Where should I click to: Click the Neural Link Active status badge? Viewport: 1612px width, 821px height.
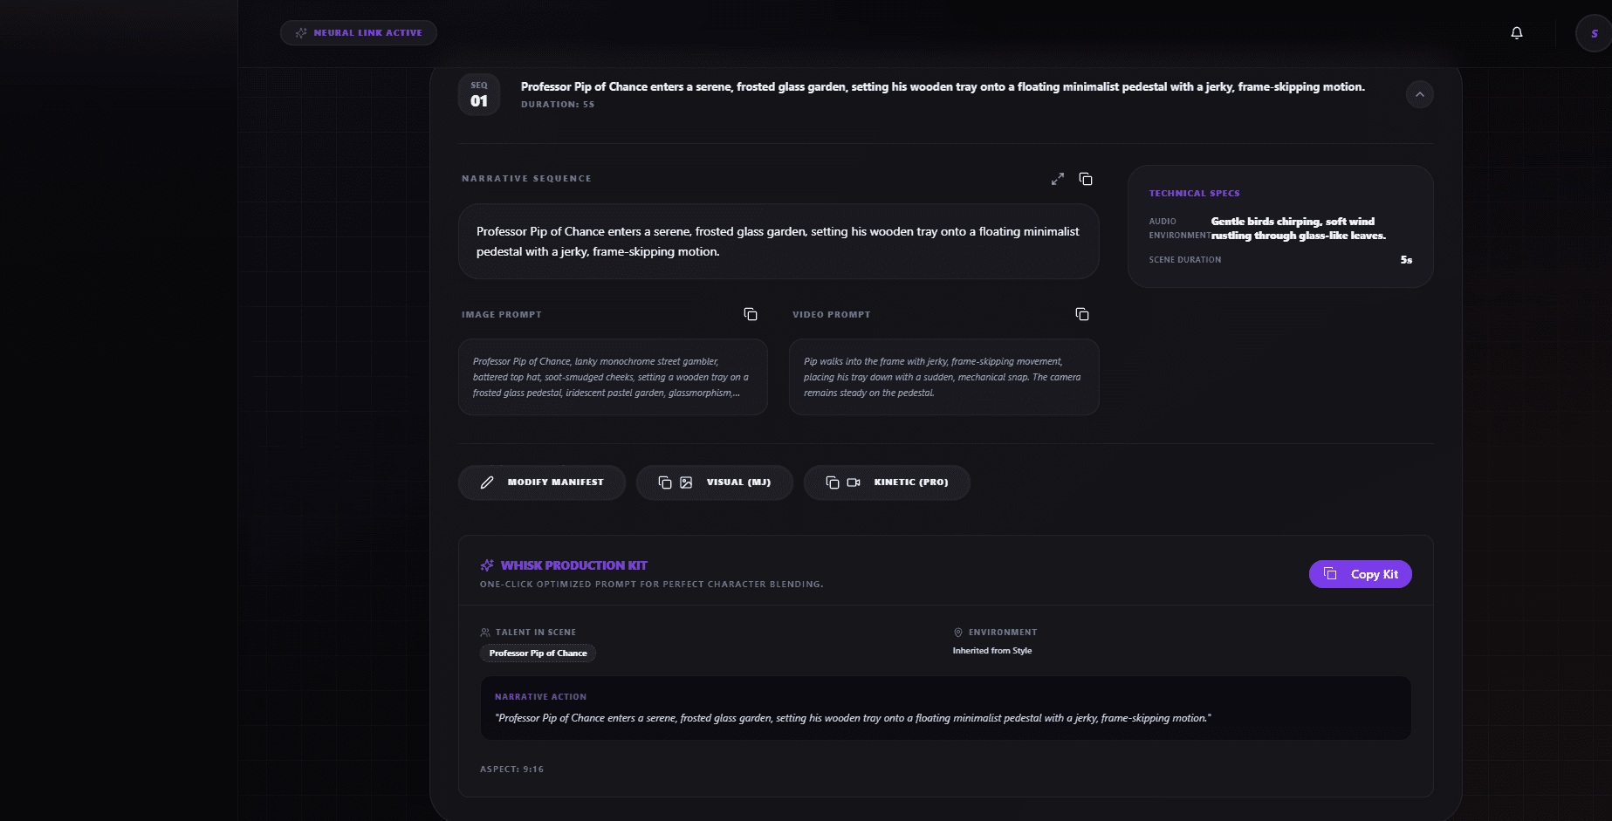(359, 33)
